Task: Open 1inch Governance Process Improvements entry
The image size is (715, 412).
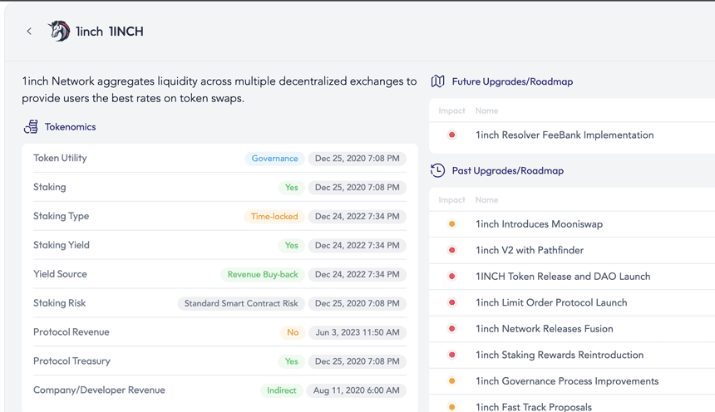Action: [567, 381]
